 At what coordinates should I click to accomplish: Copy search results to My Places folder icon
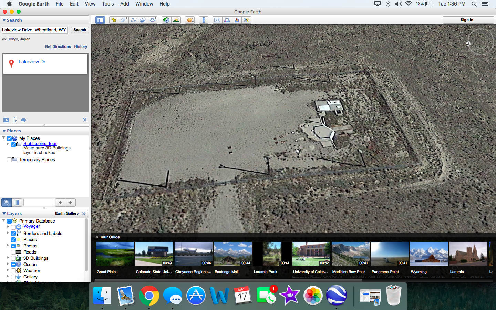click(6, 120)
